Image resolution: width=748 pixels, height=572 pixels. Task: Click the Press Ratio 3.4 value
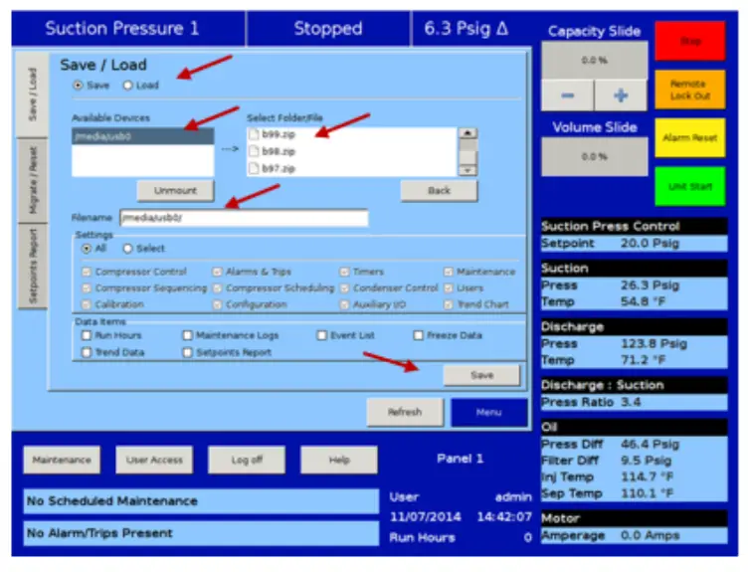coord(631,402)
